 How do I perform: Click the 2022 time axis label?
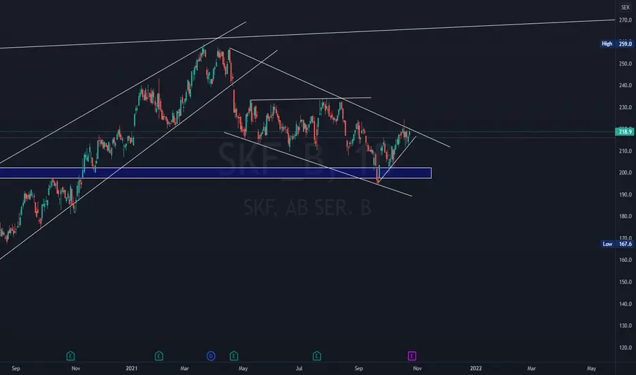coord(476,368)
